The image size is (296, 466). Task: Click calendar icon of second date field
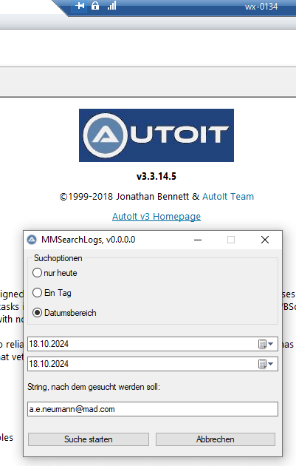(262, 364)
